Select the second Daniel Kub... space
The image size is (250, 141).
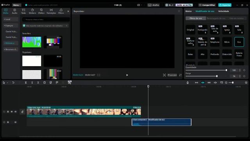[x=11, y=37]
